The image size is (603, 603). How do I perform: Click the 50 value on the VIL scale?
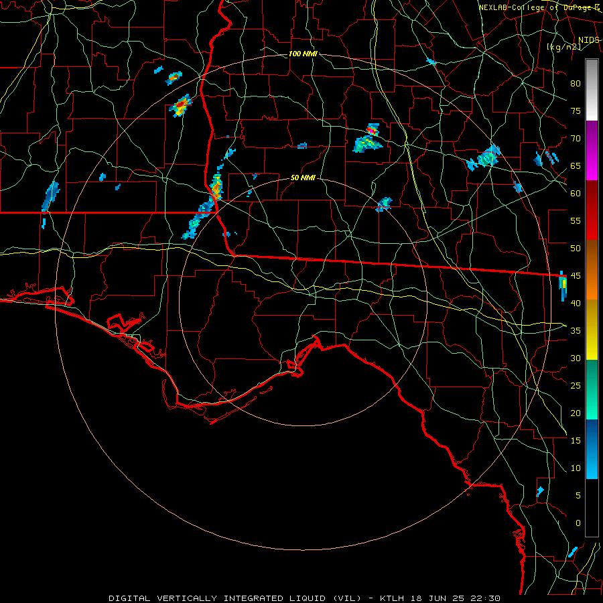[576, 248]
